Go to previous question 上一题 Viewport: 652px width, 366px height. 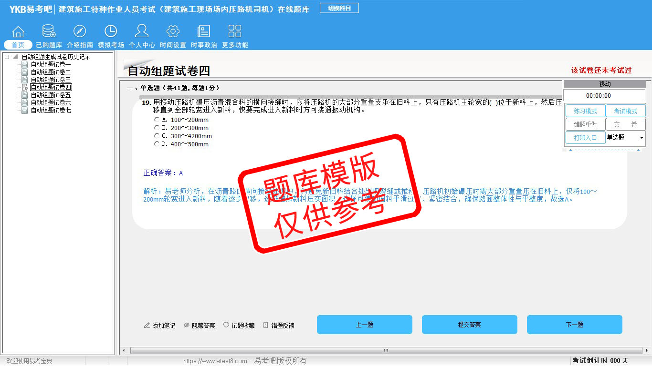[365, 325]
